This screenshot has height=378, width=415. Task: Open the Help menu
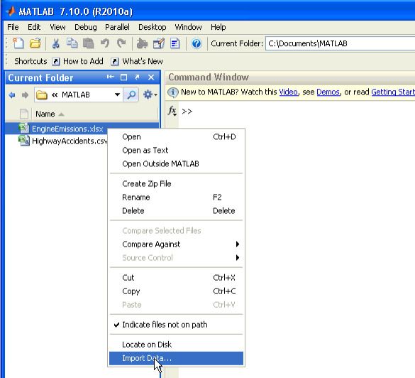pos(218,27)
